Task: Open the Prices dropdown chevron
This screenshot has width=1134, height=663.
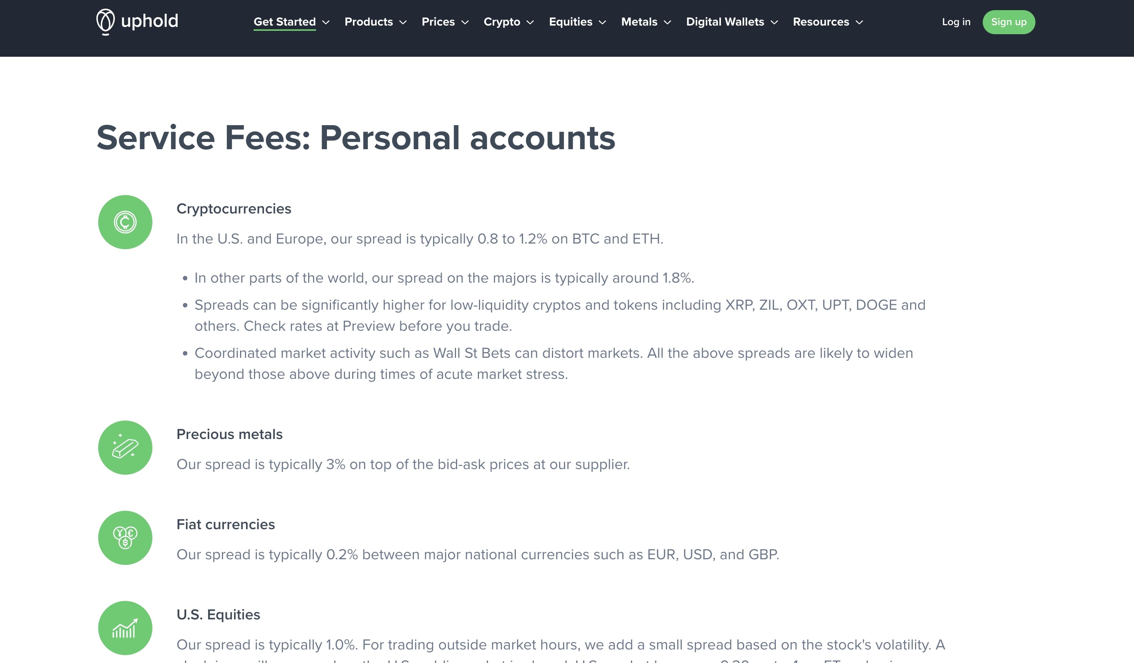Action: pyautogui.click(x=465, y=22)
